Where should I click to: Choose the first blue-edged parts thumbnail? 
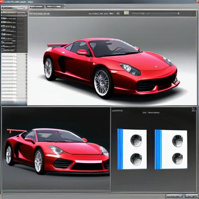[x=132, y=149]
